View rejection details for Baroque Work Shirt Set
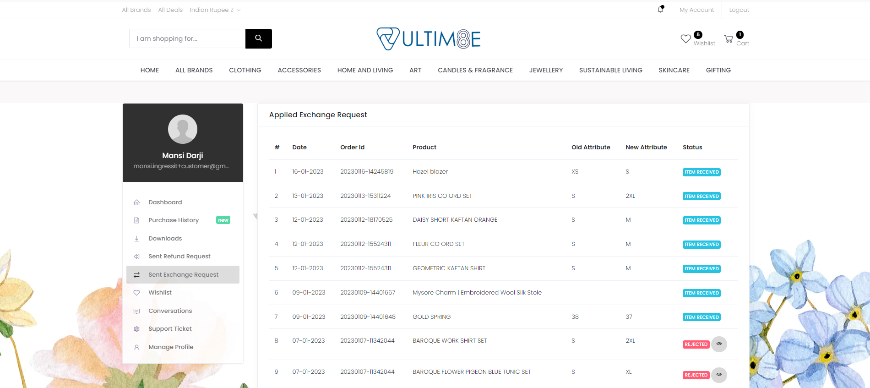Image resolution: width=870 pixels, height=388 pixels. click(719, 344)
